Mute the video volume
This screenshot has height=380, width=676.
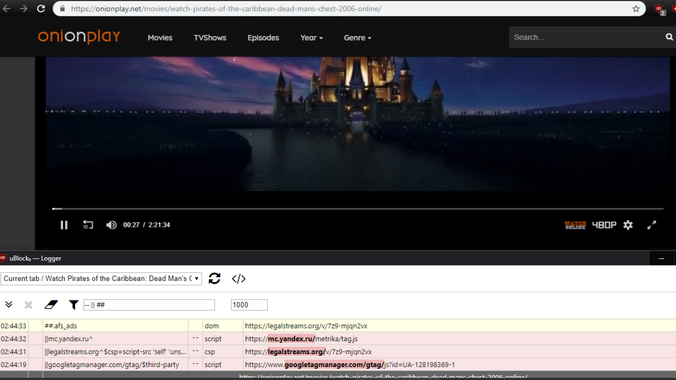pyautogui.click(x=111, y=225)
